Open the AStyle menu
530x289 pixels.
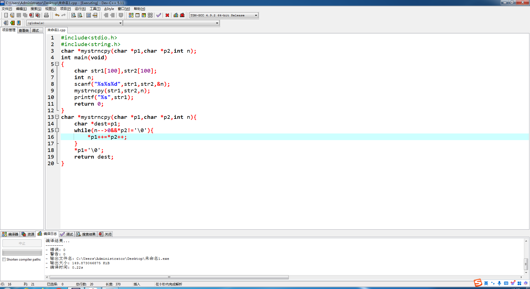click(109, 9)
